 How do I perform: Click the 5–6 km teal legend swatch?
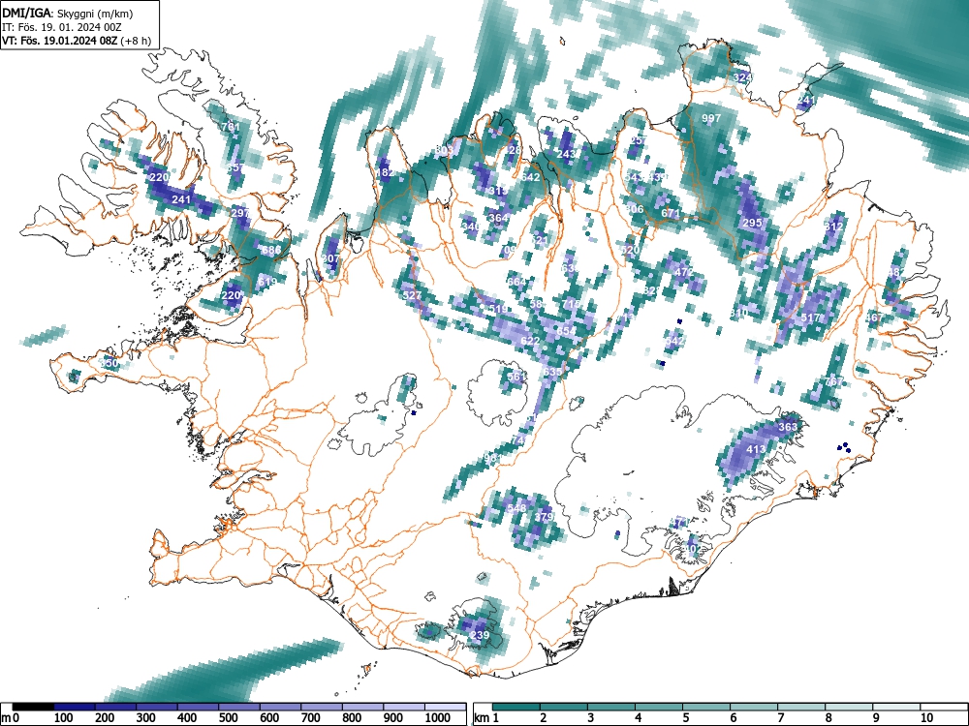[706, 706]
